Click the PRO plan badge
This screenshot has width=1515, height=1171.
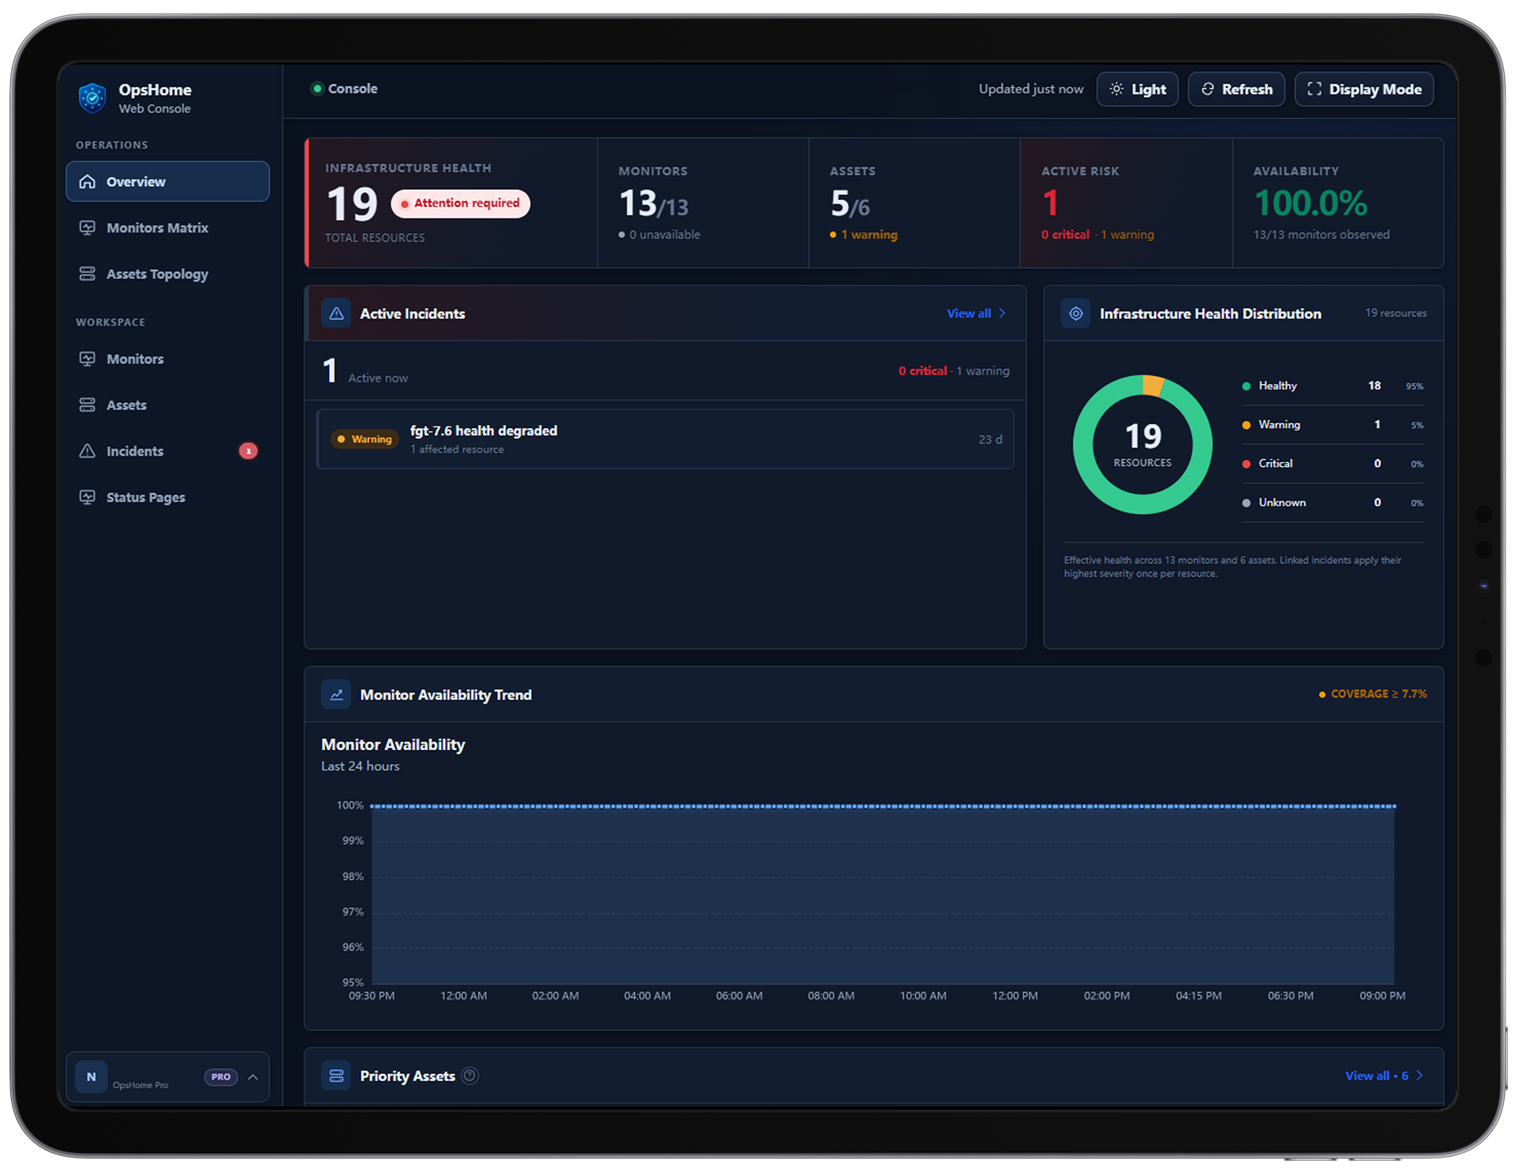221,1076
